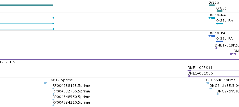Click the 1-021I19 long purple line label
239x107 pixels.
pyautogui.click(x=8, y=62)
